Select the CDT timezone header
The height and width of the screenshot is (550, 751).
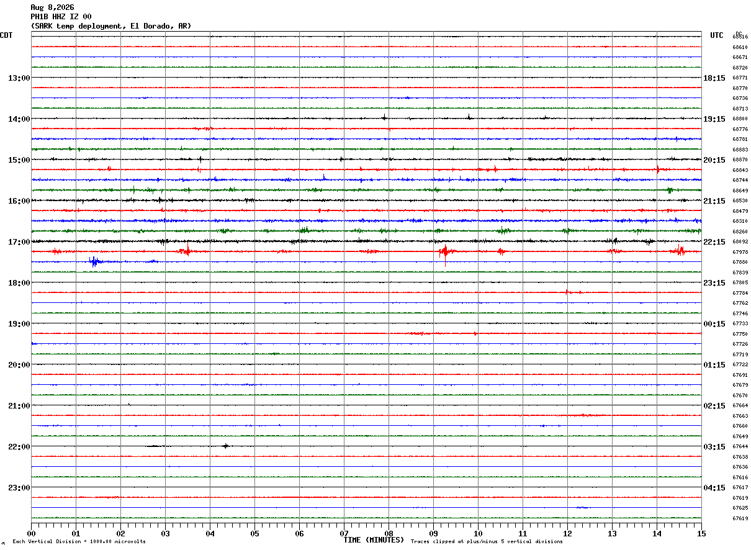coord(6,35)
